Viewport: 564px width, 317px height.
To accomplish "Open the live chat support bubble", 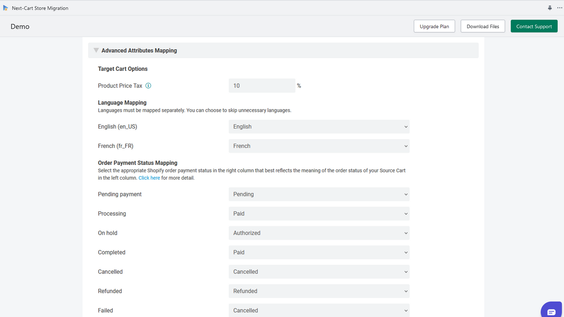I will click(551, 310).
